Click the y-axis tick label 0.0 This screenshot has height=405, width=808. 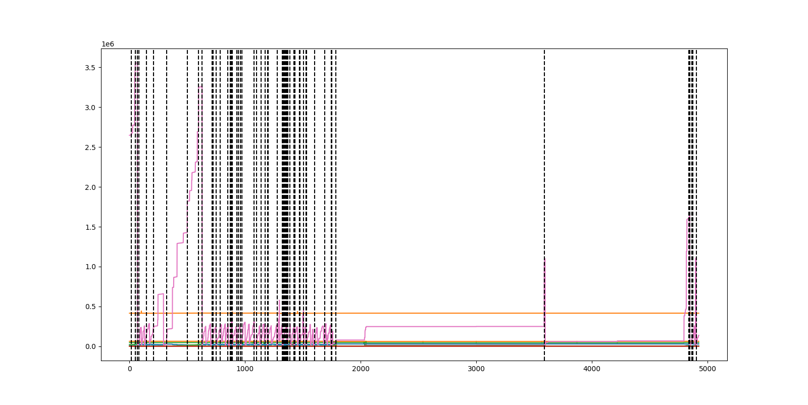click(90, 347)
